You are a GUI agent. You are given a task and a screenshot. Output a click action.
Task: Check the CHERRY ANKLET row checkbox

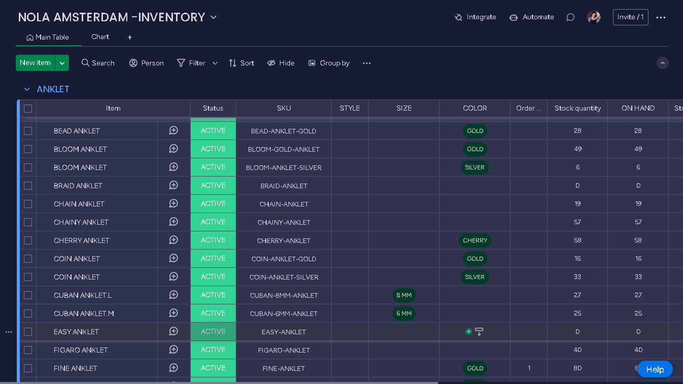(x=28, y=240)
